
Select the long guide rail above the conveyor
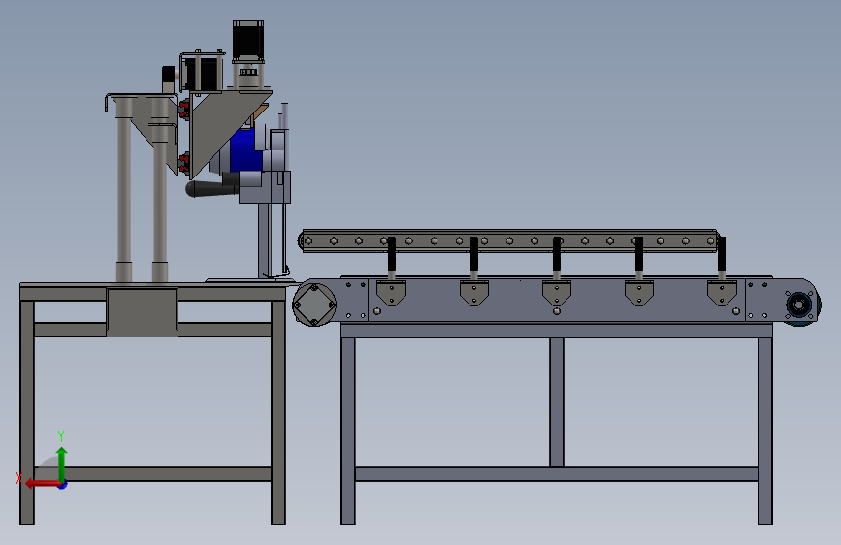508,240
